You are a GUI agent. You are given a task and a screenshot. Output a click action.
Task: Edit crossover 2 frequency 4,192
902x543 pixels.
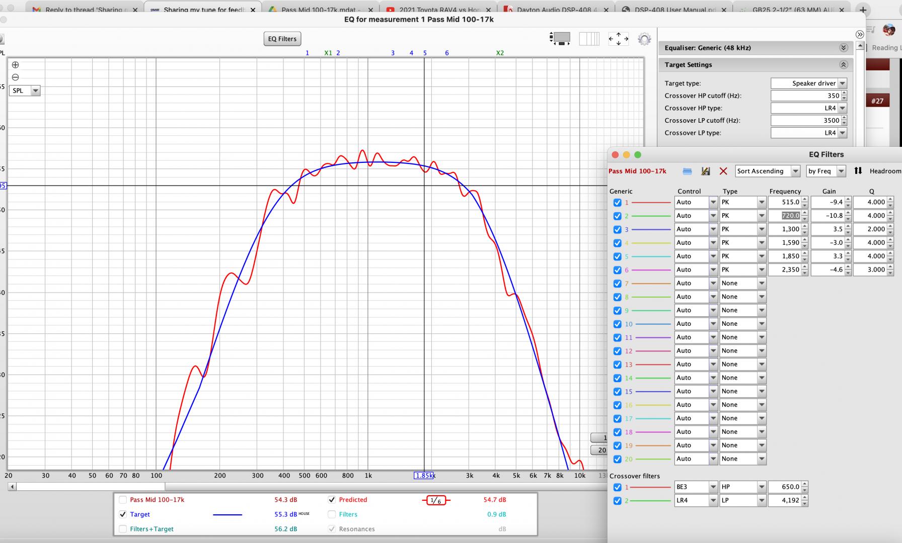point(785,500)
